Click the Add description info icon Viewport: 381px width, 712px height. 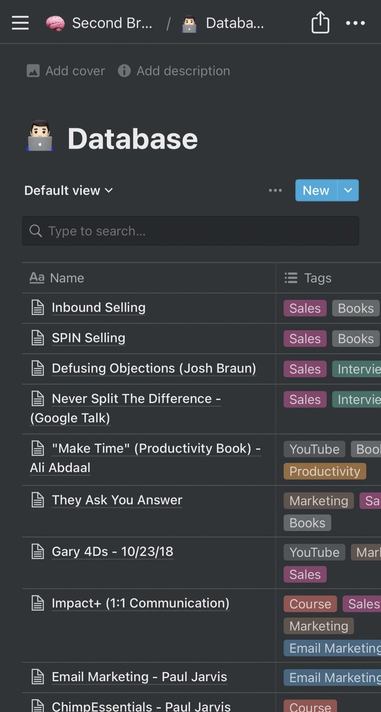pyautogui.click(x=124, y=71)
